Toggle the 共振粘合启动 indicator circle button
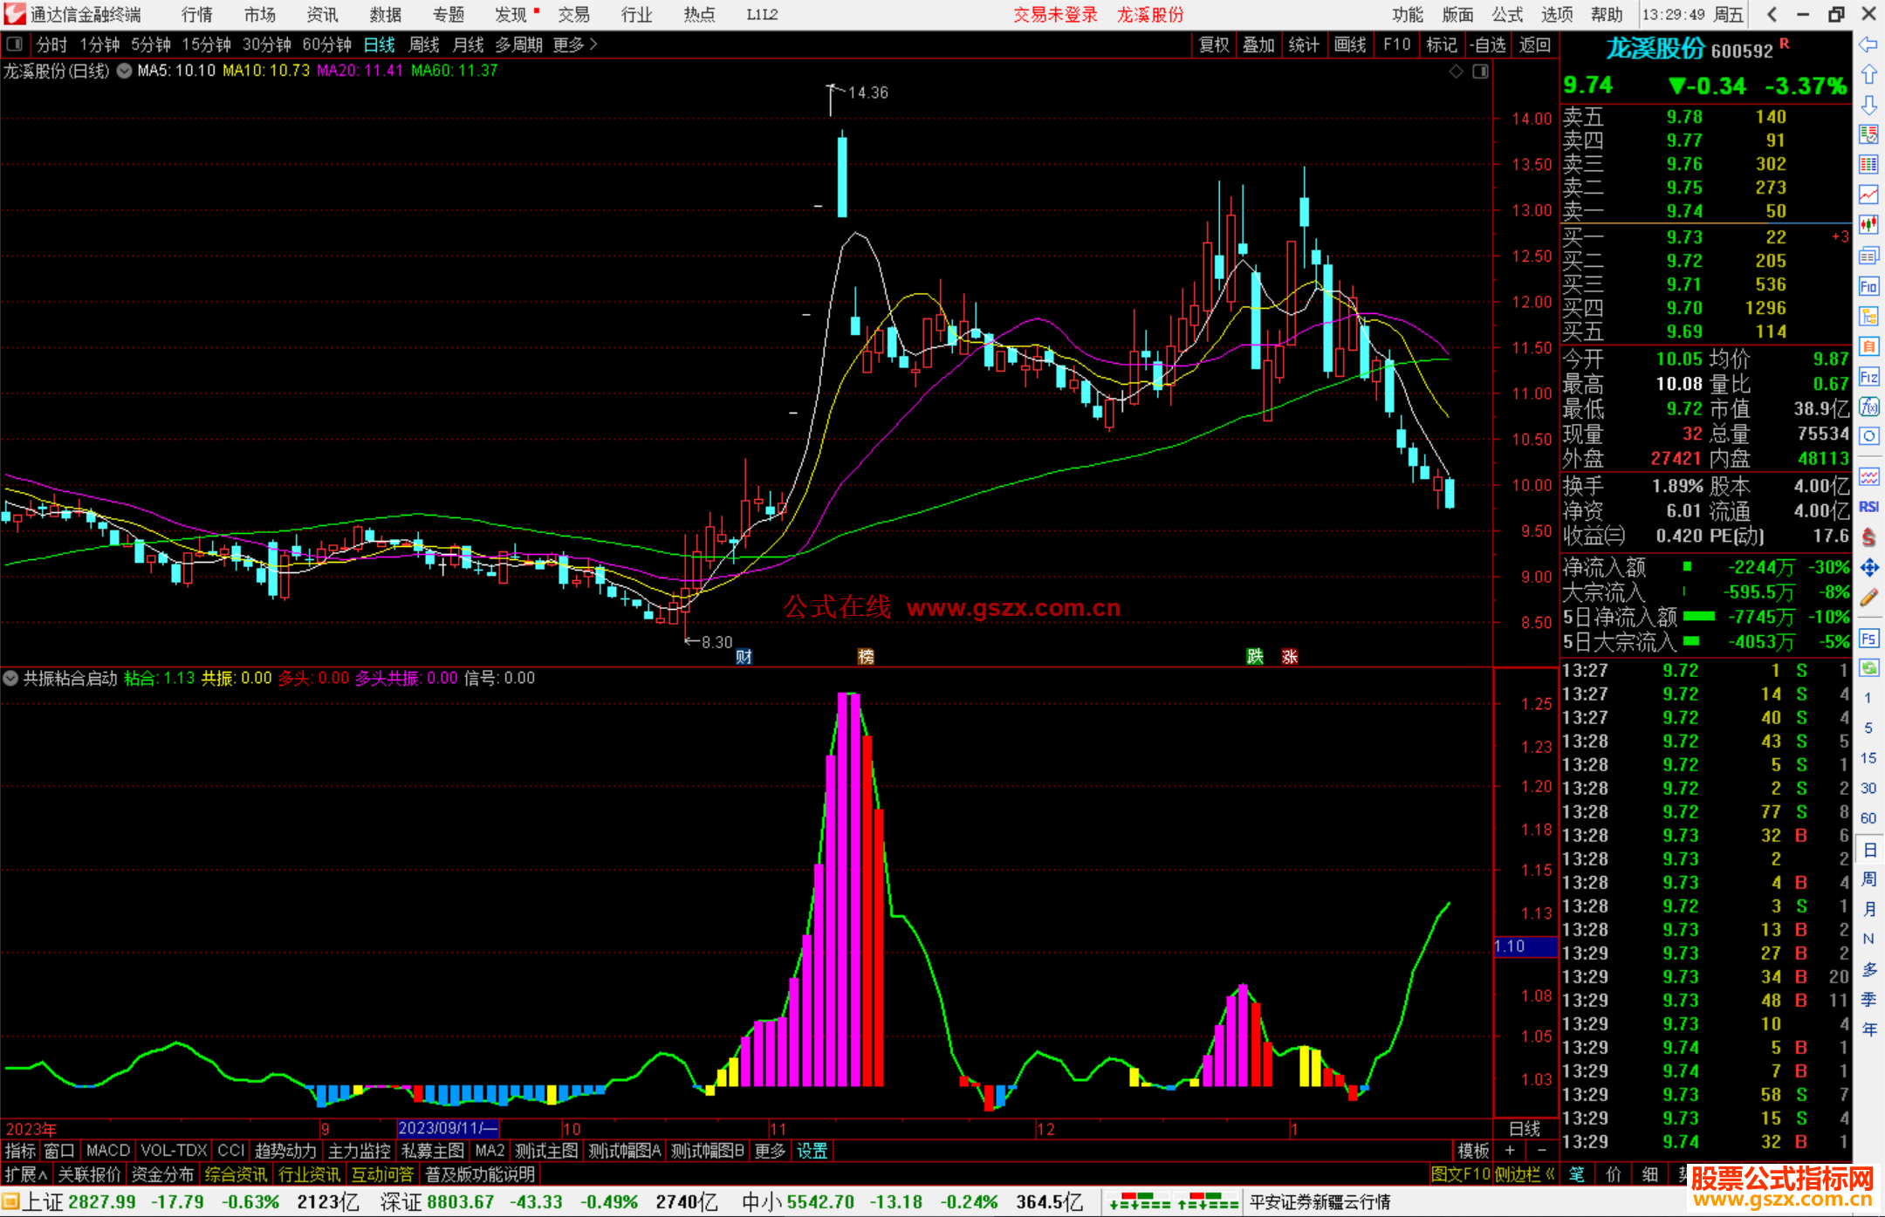The height and width of the screenshot is (1217, 1885). [11, 678]
